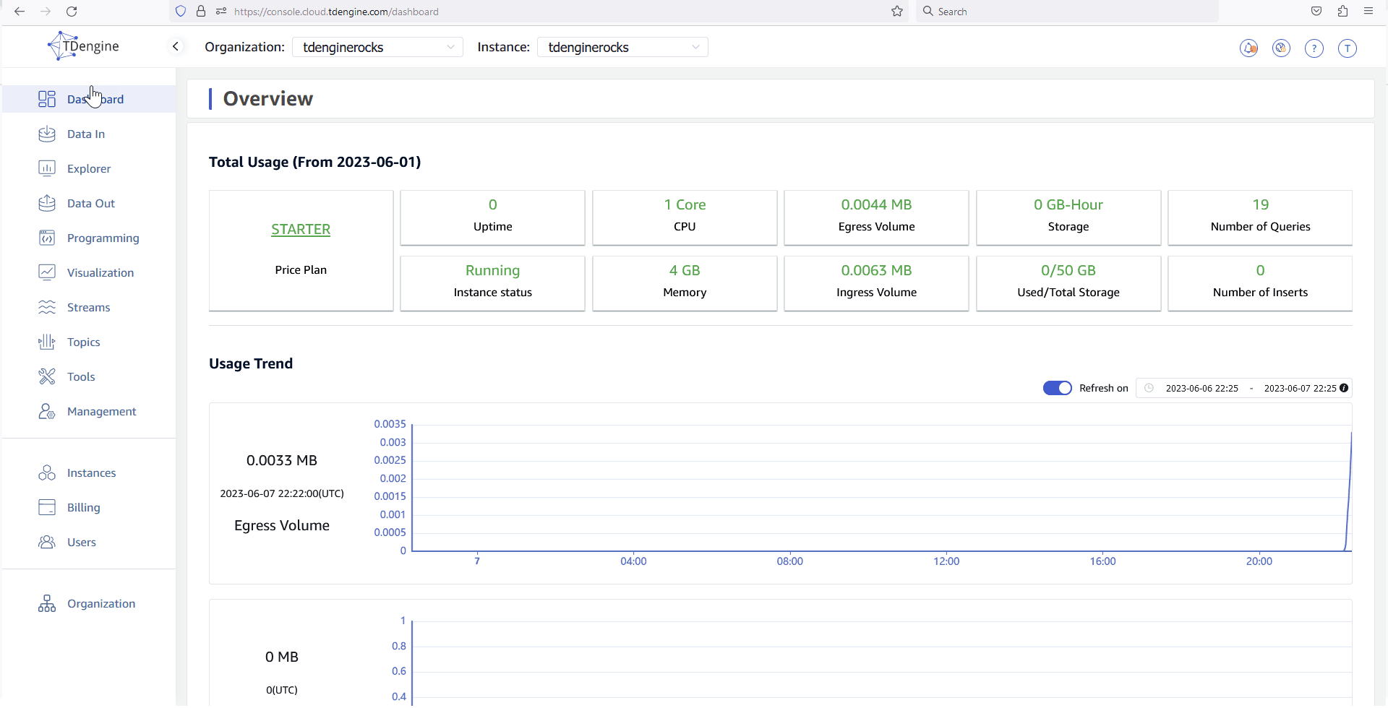
Task: Go to Programming menu item
Action: tap(103, 238)
